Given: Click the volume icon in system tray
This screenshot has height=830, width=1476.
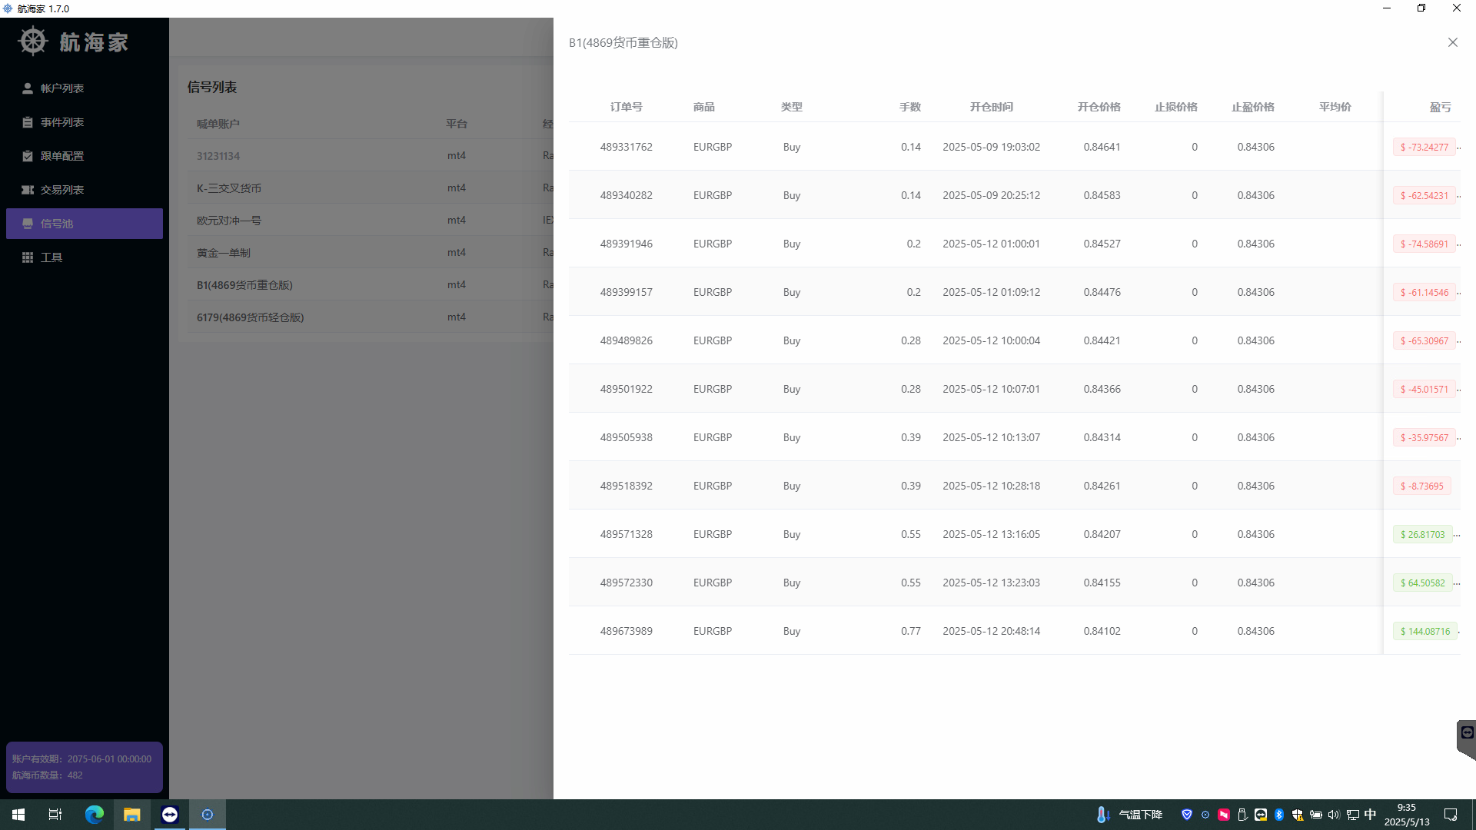Looking at the screenshot, I should click(x=1334, y=815).
